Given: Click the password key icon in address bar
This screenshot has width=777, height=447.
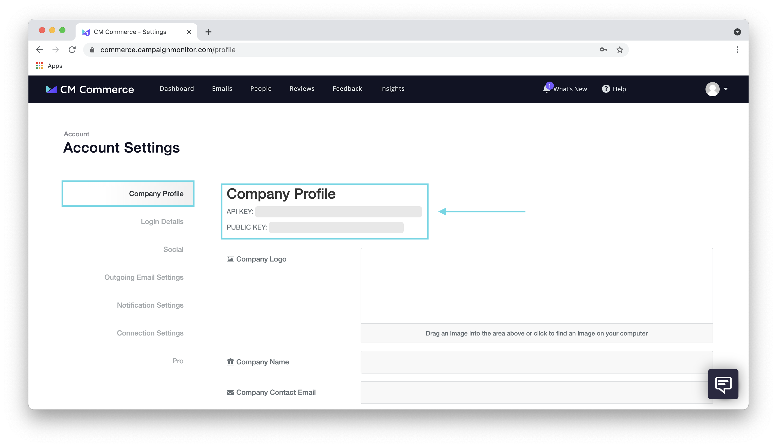Looking at the screenshot, I should click(603, 49).
